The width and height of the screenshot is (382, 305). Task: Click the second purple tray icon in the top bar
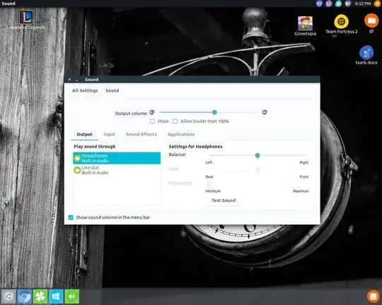pos(329,4)
